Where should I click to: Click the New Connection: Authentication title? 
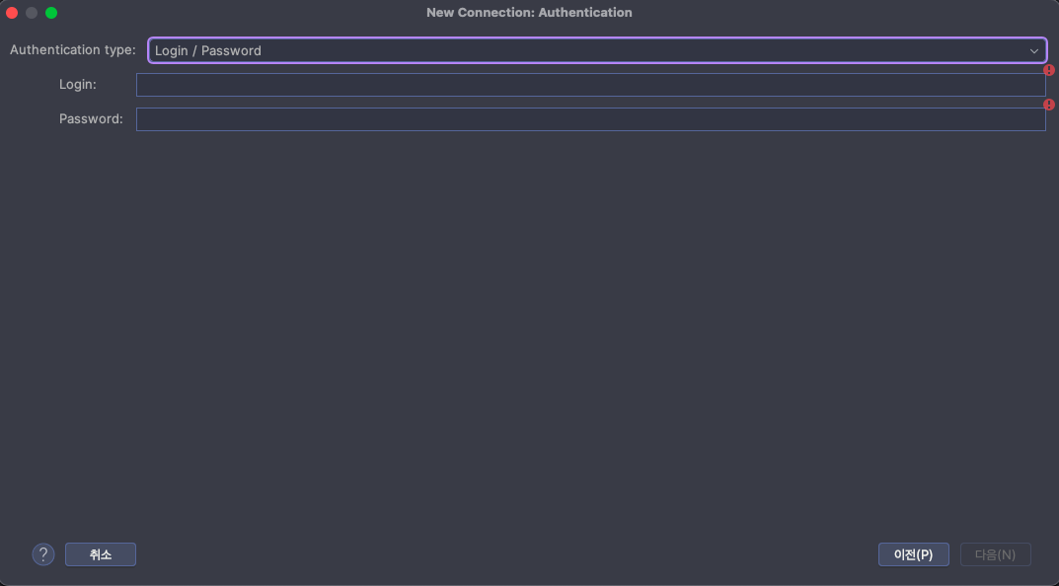click(x=529, y=13)
